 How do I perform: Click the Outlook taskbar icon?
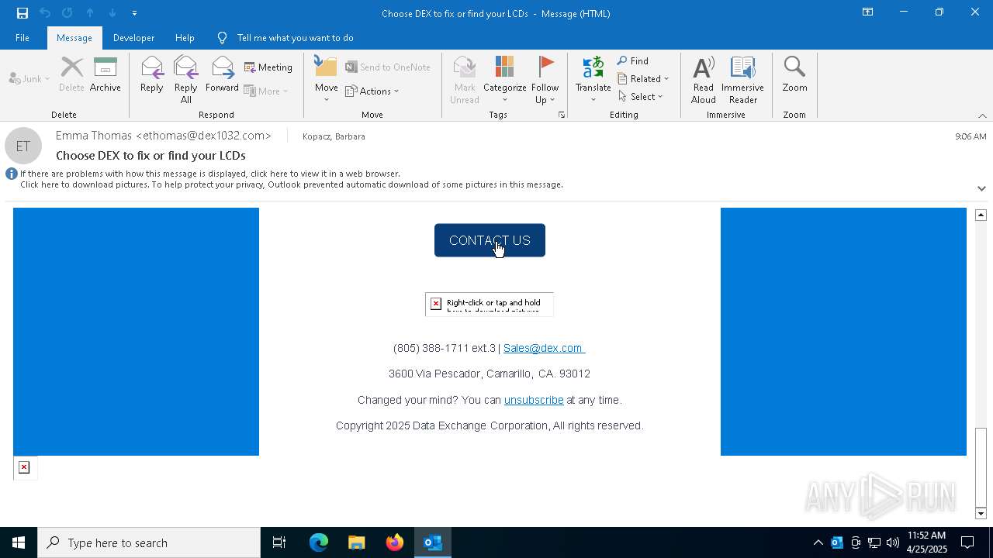pyautogui.click(x=432, y=542)
